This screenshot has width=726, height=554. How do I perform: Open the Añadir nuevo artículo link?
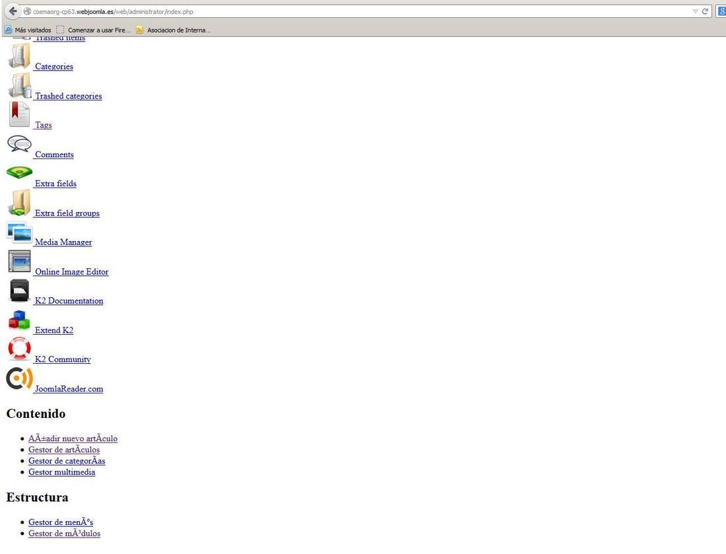point(73,438)
